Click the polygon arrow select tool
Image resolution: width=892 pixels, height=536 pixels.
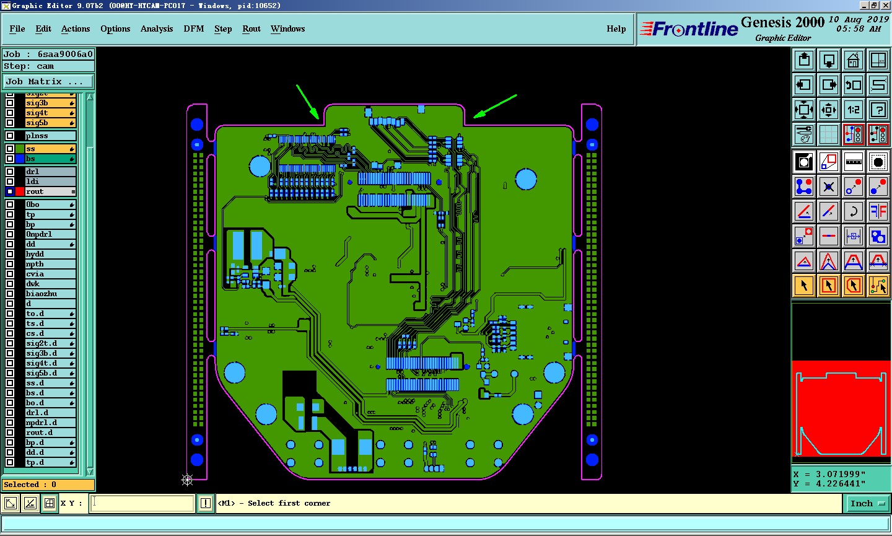click(x=854, y=286)
